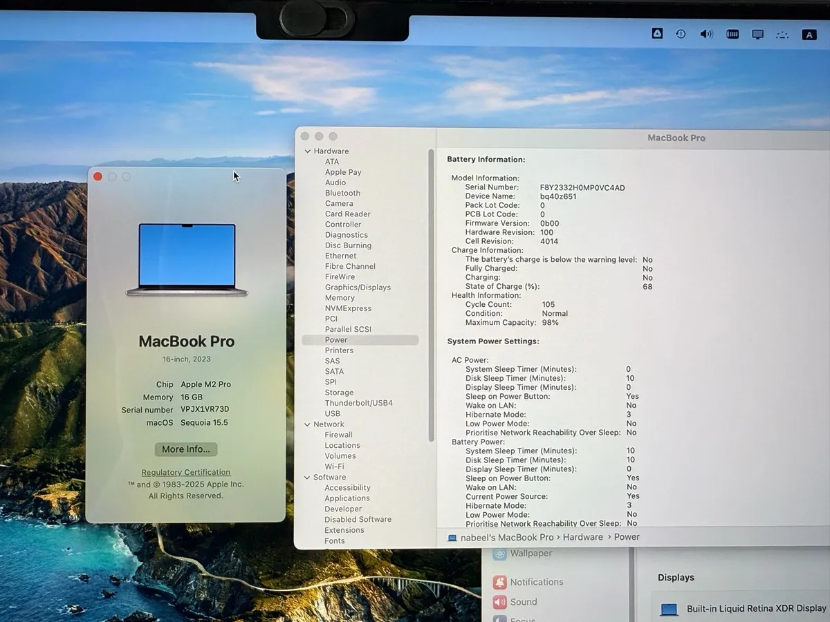Select FireWire in the sidebar
Screen dimensions: 830x622
click(340, 277)
